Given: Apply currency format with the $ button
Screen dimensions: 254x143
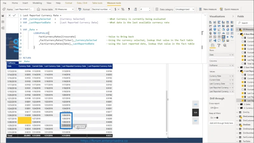Looking at the screenshot, I should tap(115, 10).
